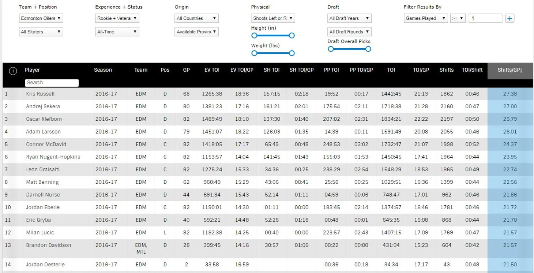Sort table by TOI/GP column header
Viewport: 534px width, 273px height.
[421, 70]
